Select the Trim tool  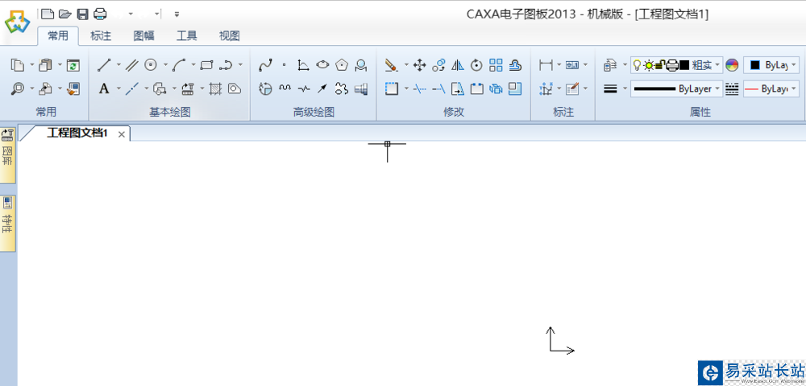[419, 88]
